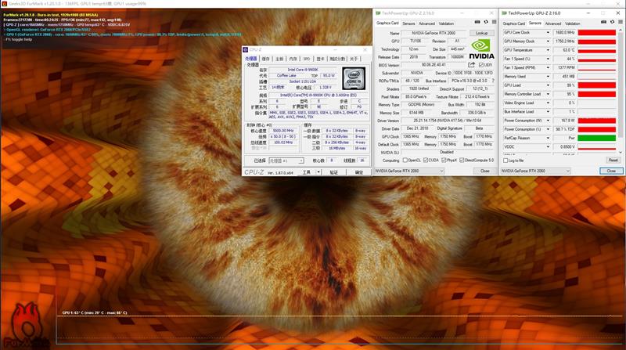Click the 验证 validate button in CPU-Z
Viewport: 626px width, 350px height.
334,172
